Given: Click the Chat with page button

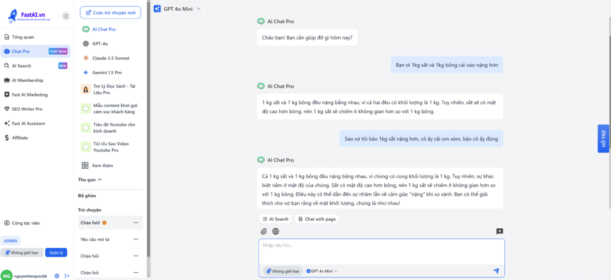Looking at the screenshot, I should pos(316,219).
